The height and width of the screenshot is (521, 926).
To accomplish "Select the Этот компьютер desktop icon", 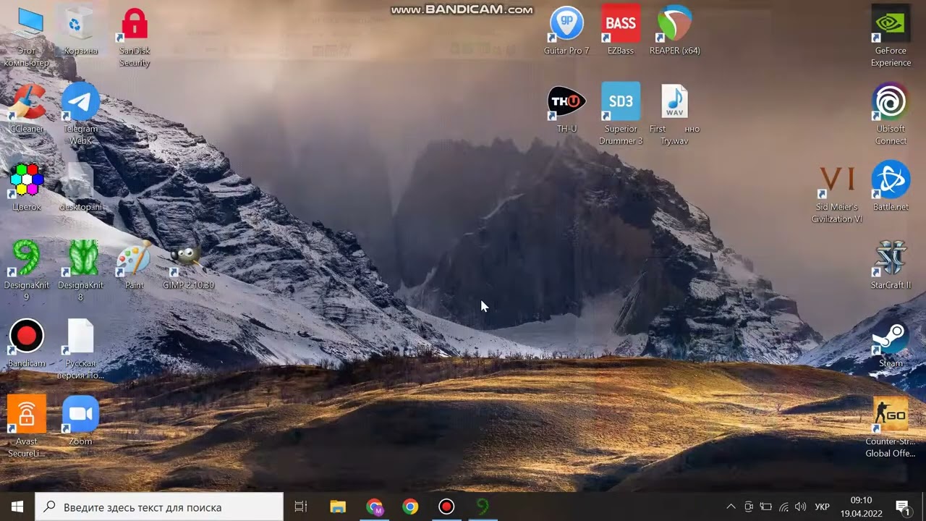I will pyautogui.click(x=27, y=36).
